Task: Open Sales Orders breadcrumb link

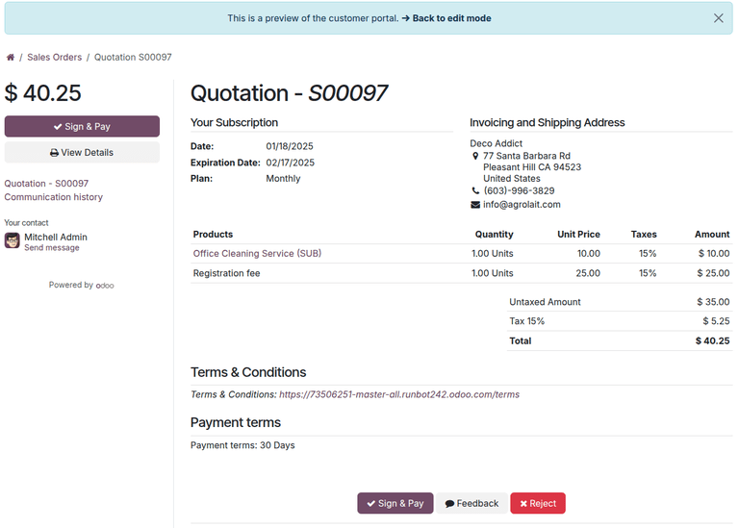Action: click(x=54, y=58)
